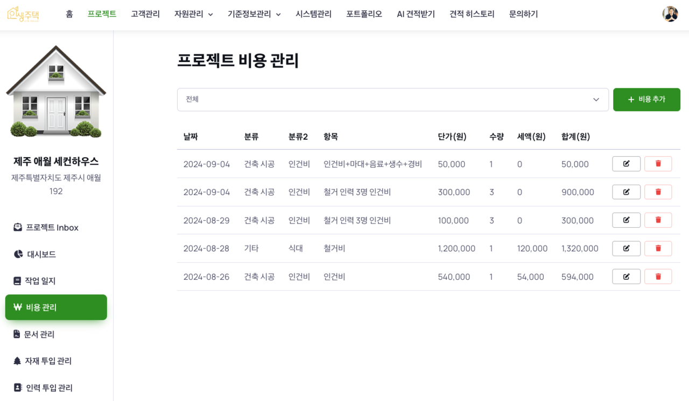Open the AI 견적받기 page
This screenshot has height=401, width=689.
(416, 15)
